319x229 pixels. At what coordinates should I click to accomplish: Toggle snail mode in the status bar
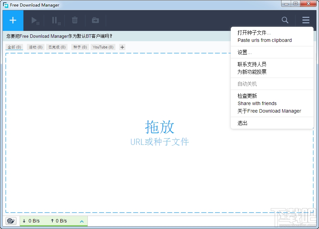[x=10, y=221]
